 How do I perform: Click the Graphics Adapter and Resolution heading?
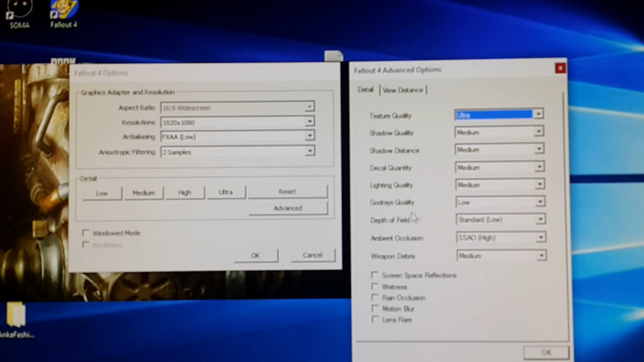click(x=128, y=92)
